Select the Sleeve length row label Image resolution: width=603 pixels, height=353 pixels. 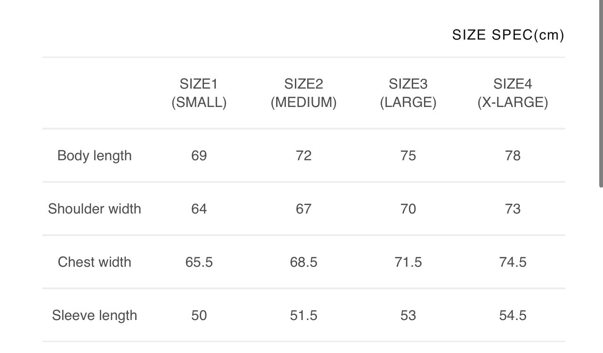coord(94,315)
